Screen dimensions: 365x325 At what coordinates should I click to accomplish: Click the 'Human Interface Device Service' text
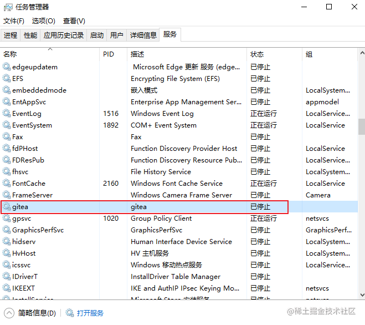tap(181, 242)
